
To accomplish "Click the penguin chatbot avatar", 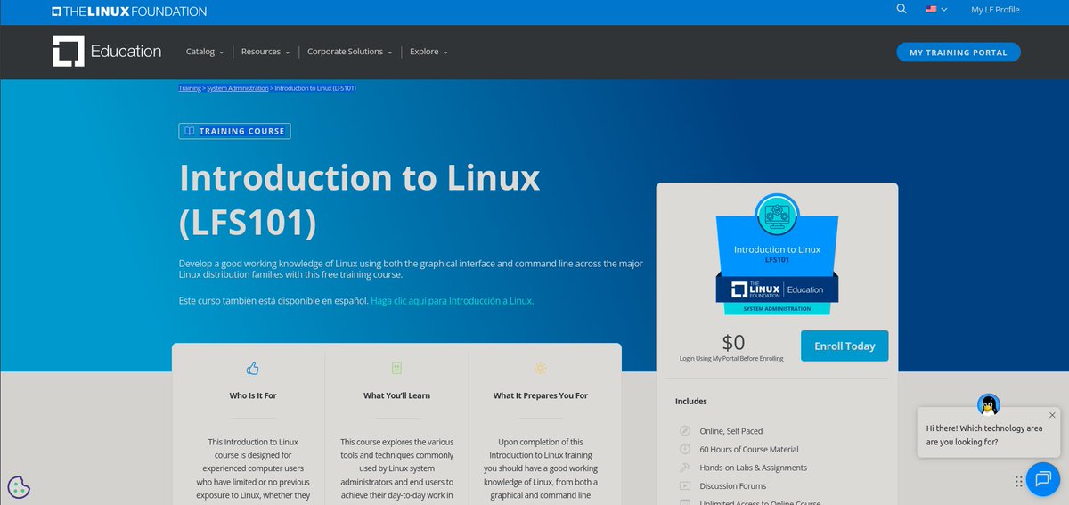I will pos(988,404).
